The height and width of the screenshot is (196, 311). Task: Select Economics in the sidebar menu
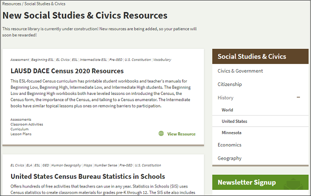229,145
